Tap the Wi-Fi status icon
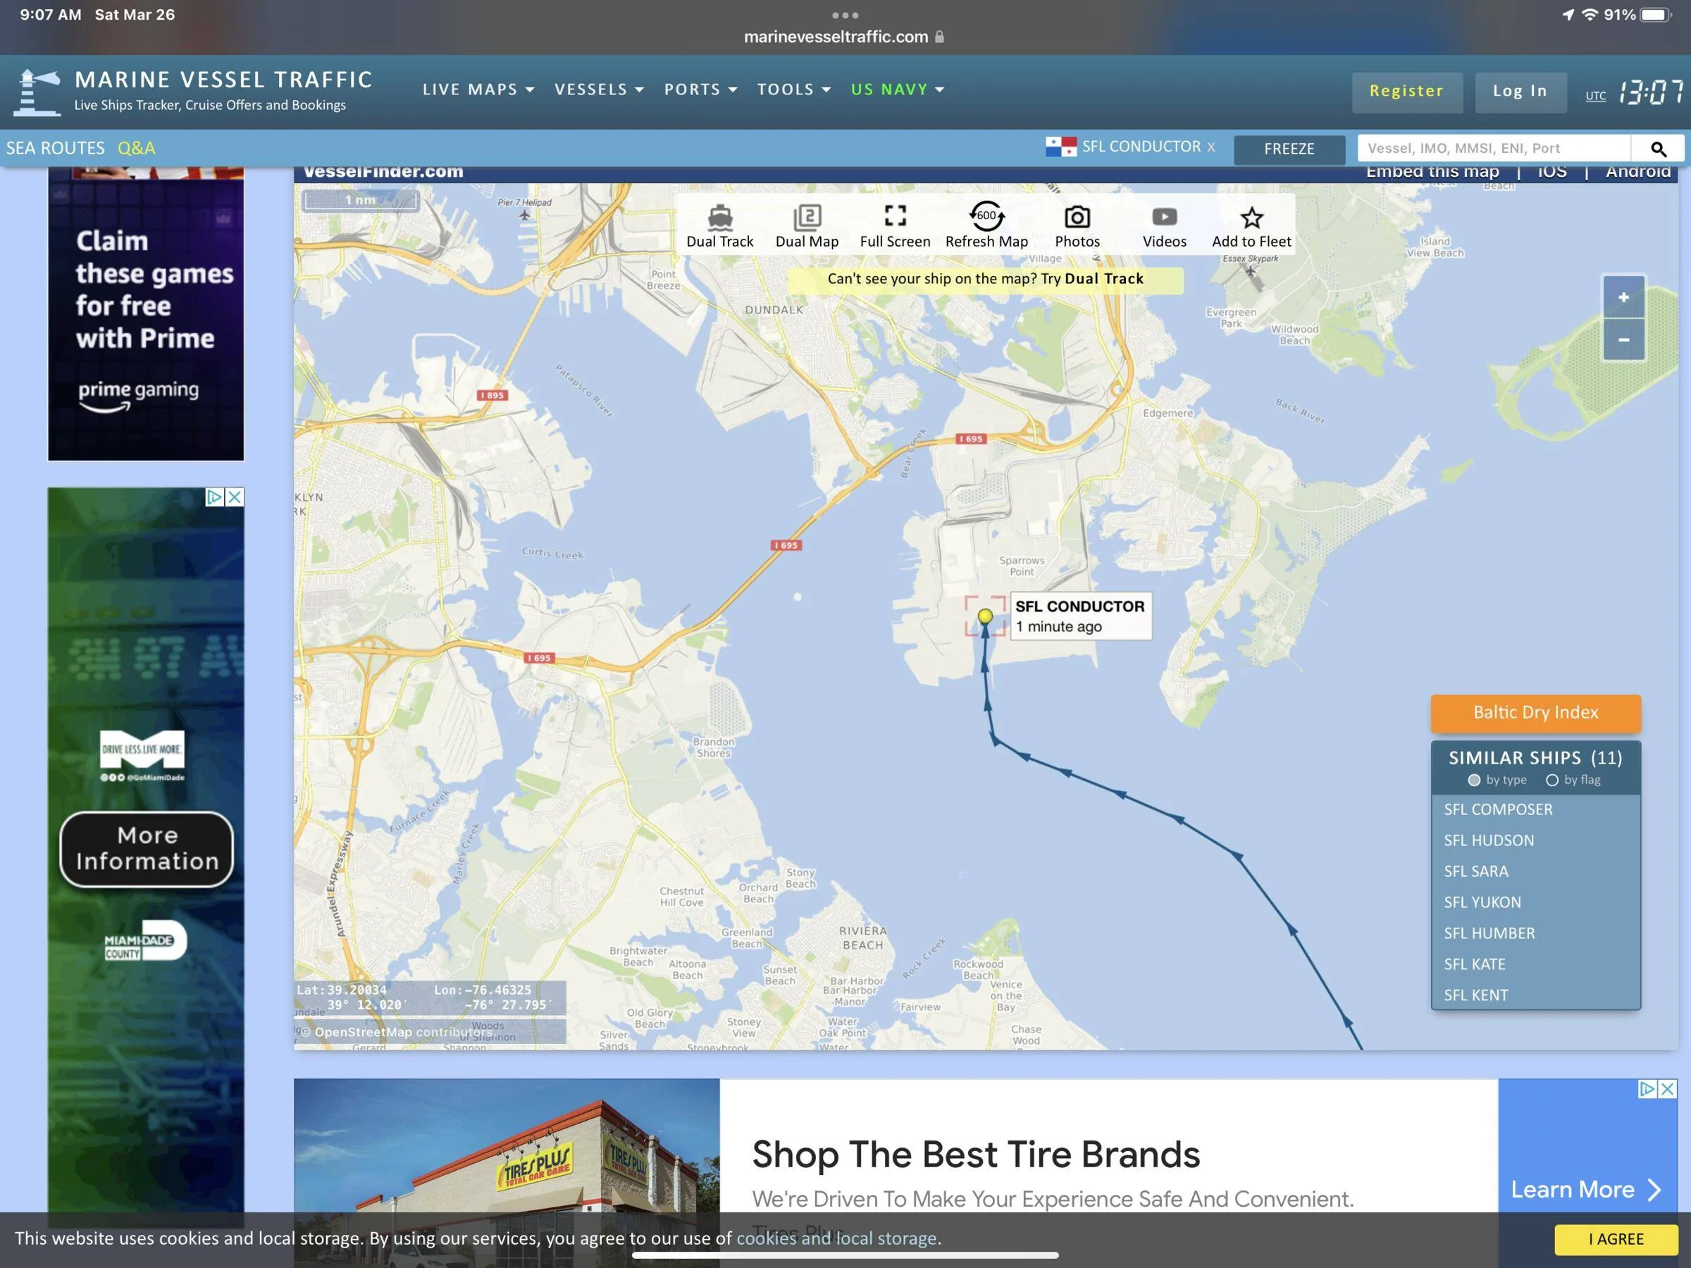1691x1268 pixels. [1590, 15]
